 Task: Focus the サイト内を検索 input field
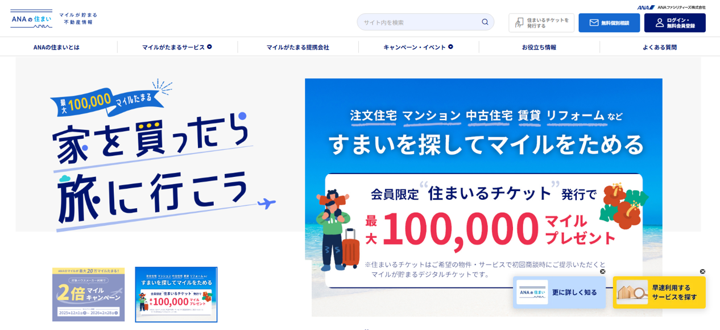point(420,22)
